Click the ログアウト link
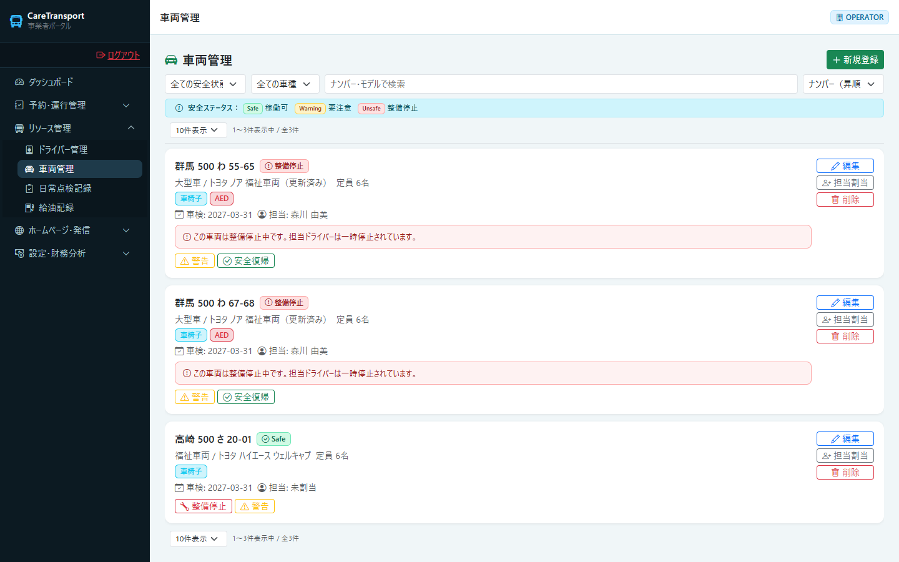This screenshot has width=899, height=562. (x=118, y=55)
